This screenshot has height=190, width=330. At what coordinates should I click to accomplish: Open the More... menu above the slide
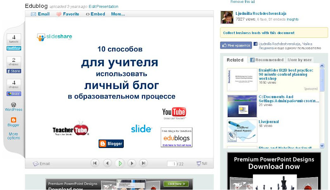[118, 14]
